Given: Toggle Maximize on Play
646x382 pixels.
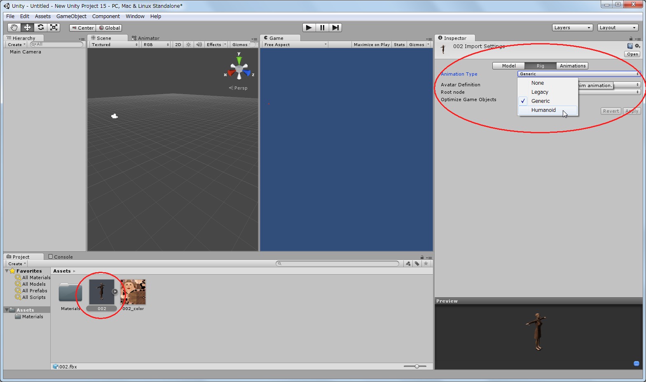Looking at the screenshot, I should (x=372, y=44).
